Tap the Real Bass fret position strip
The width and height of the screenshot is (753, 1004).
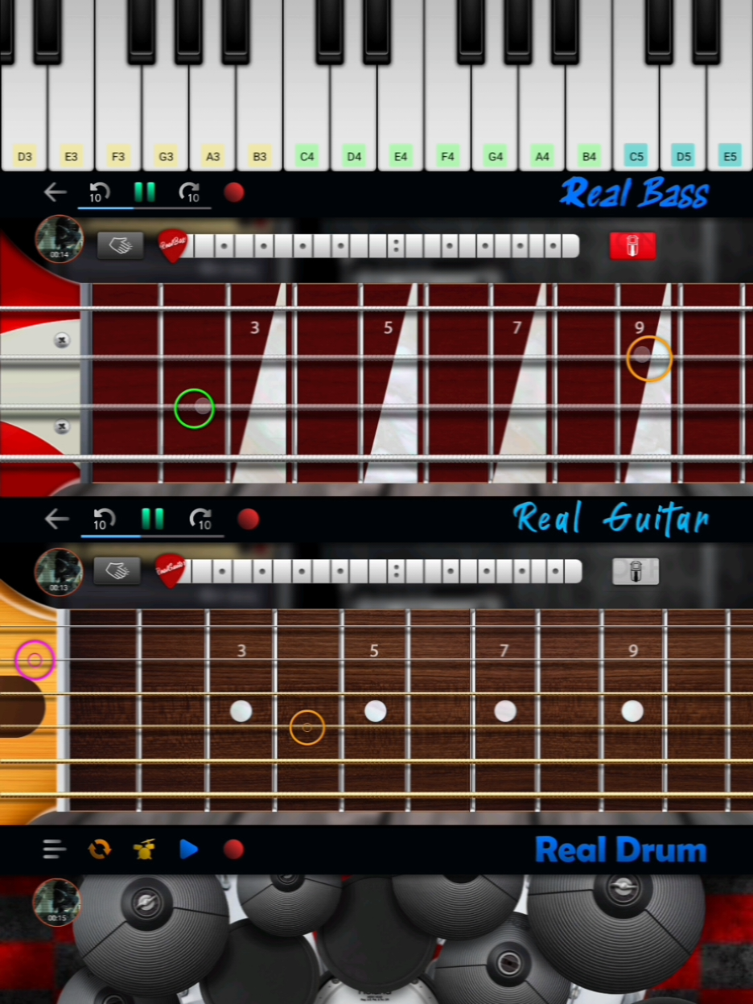[383, 245]
